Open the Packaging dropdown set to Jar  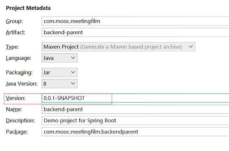pyautogui.click(x=59, y=72)
